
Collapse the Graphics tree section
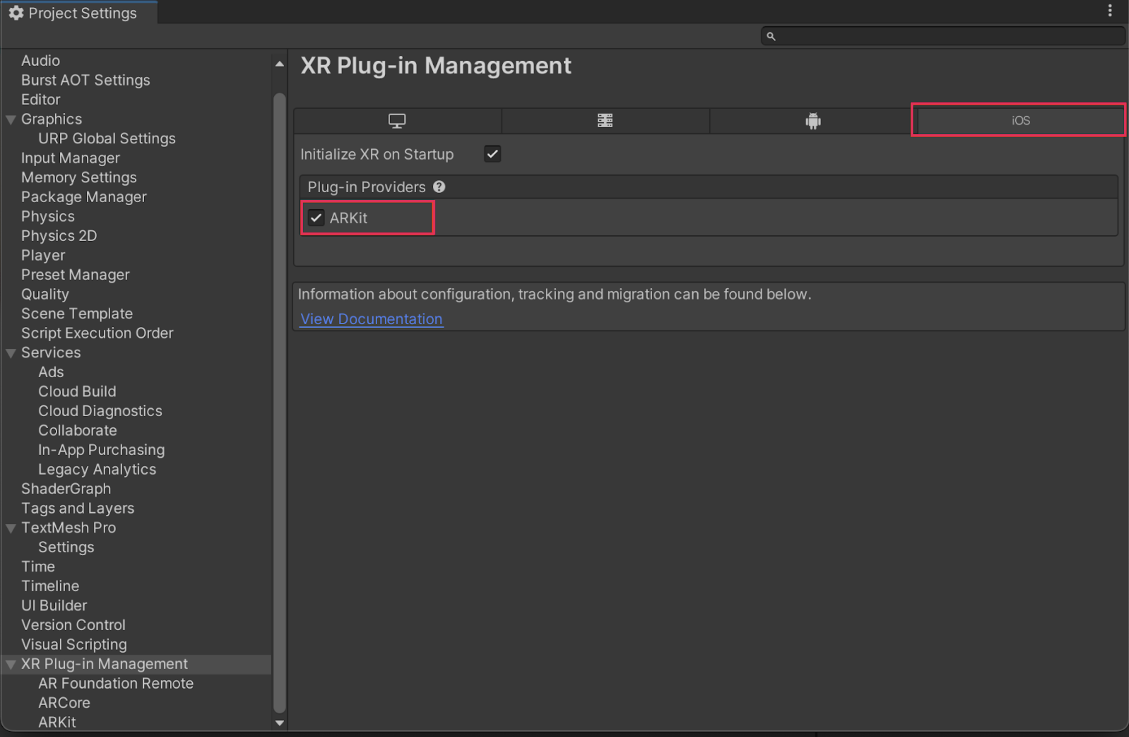[x=11, y=120]
